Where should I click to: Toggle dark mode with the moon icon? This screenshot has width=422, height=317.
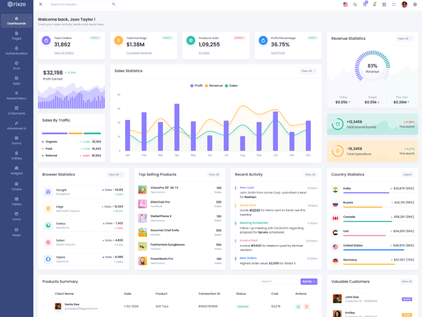355,4
